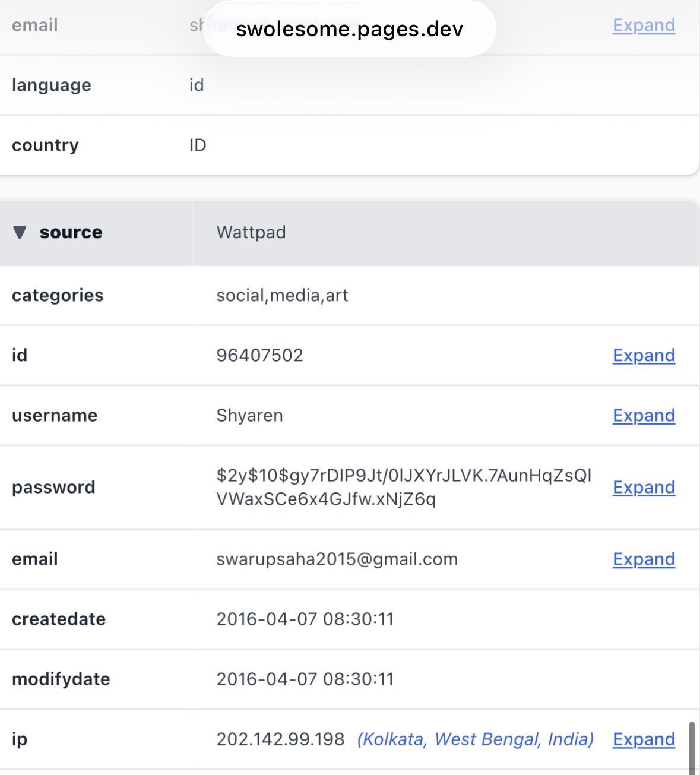
Task: Click the page scrollbar thumb
Action: click(x=691, y=747)
